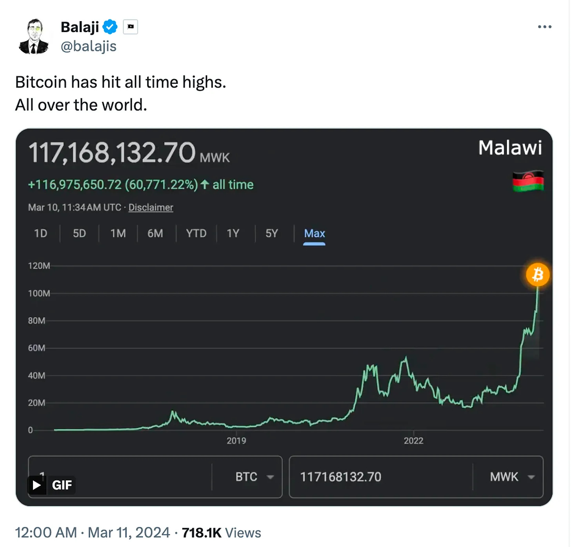Click Balaji's profile avatar picture
This screenshot has height=547, width=571.
click(x=34, y=36)
